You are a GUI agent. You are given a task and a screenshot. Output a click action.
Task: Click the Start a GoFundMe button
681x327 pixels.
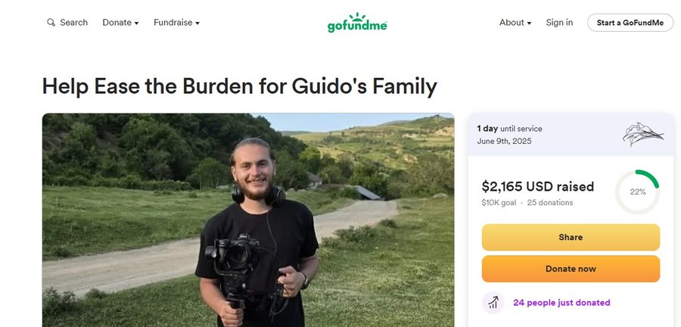[x=630, y=23]
